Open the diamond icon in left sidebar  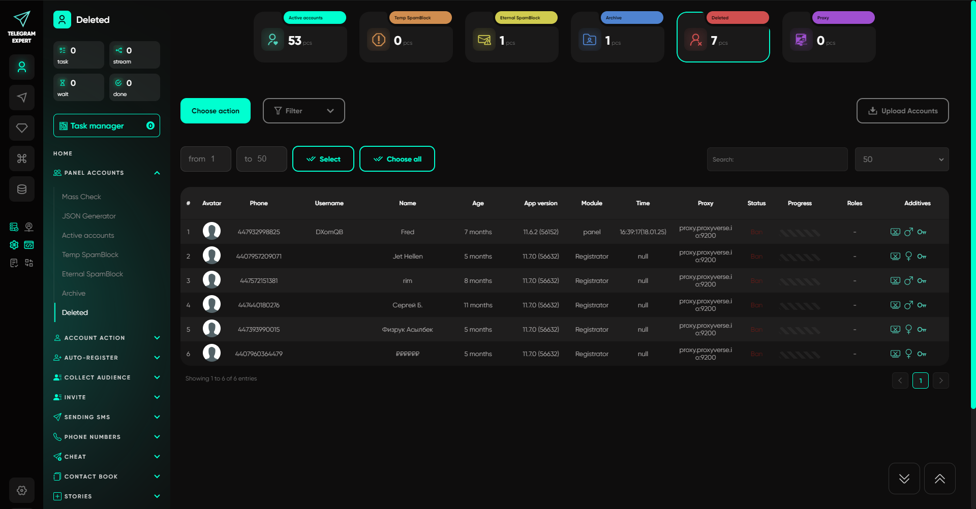[22, 128]
